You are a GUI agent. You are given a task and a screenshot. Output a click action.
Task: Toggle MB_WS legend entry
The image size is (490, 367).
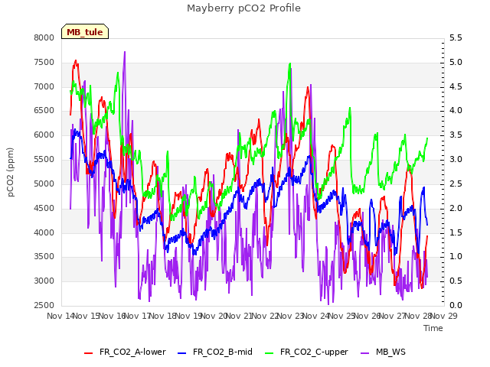(x=383, y=352)
